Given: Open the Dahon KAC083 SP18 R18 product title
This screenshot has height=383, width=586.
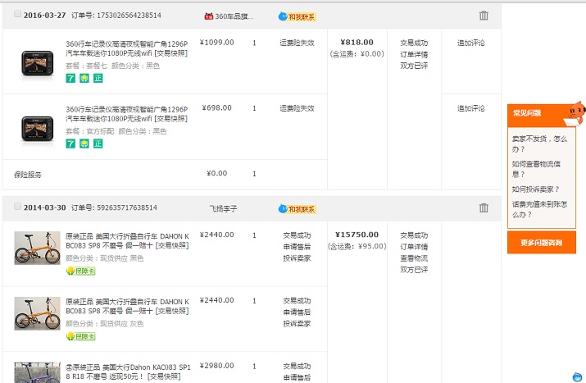Looking at the screenshot, I should tap(128, 372).
